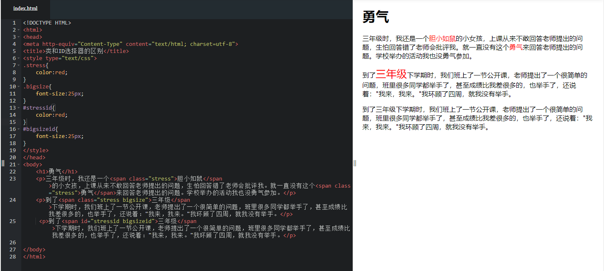The width and height of the screenshot is (604, 271).
Task: Select the index.html tab
Action: click(25, 8)
